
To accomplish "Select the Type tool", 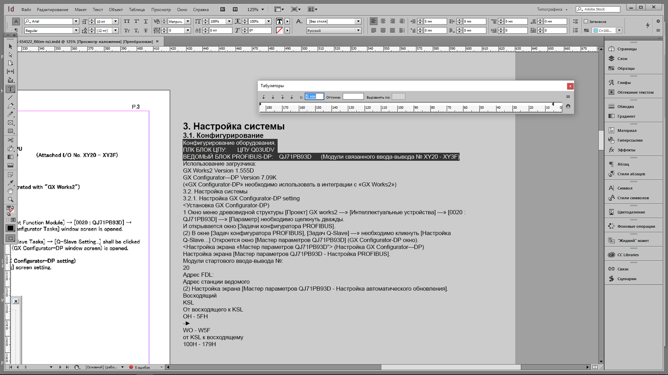I will pos(10,89).
